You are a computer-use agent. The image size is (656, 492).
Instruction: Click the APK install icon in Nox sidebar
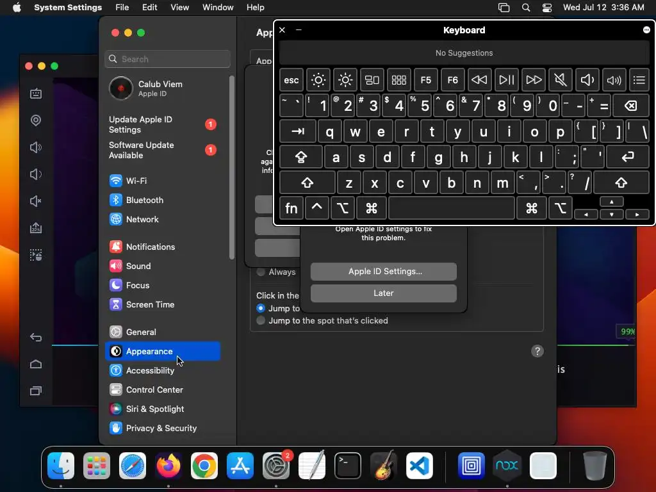coord(36,228)
